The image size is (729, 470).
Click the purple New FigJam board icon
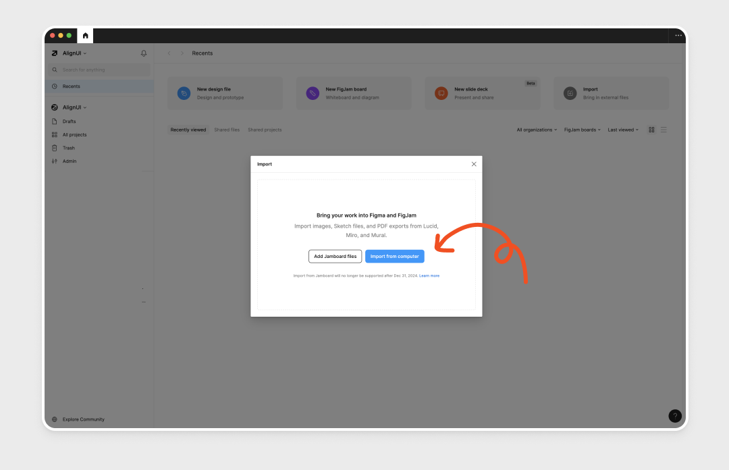click(x=313, y=93)
